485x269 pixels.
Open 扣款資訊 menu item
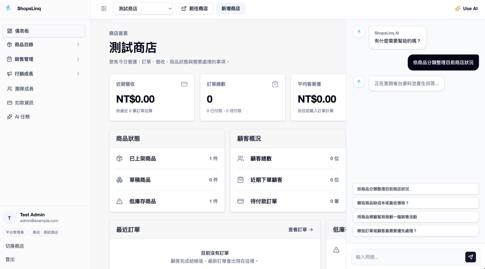pyautogui.click(x=44, y=103)
